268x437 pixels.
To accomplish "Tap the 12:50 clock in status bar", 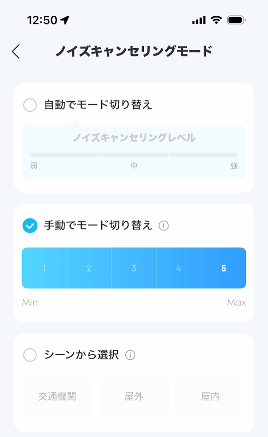I will coord(42,20).
